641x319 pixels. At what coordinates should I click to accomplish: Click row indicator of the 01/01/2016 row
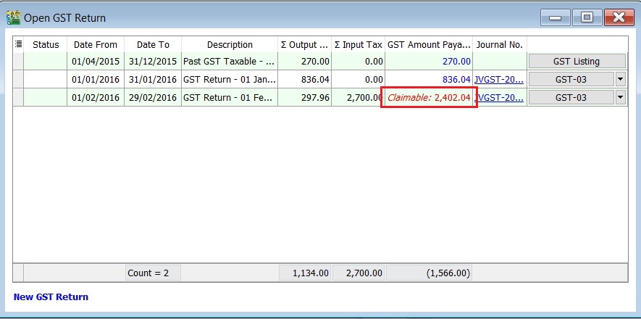18,80
